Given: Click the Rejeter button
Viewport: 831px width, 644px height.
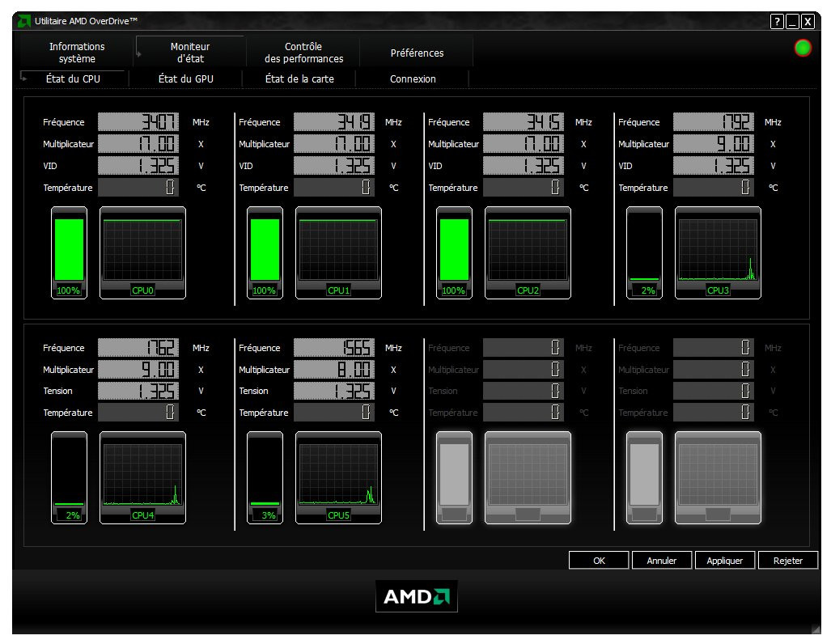Looking at the screenshot, I should [788, 560].
